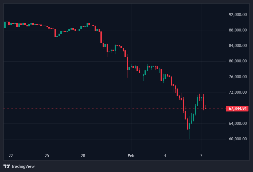
Task: Click the 72,000.00 price axis label
Action: pyautogui.click(x=238, y=92)
